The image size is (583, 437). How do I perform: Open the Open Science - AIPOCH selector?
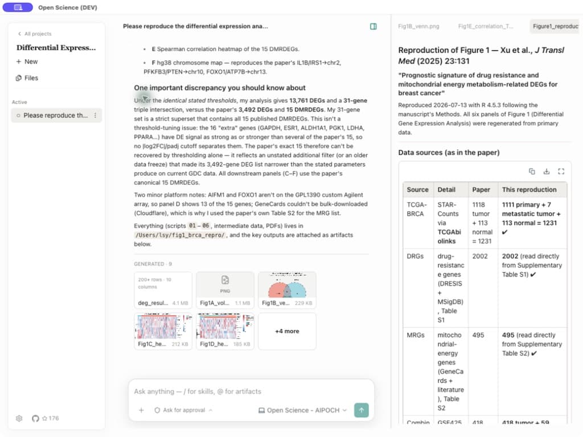point(302,410)
